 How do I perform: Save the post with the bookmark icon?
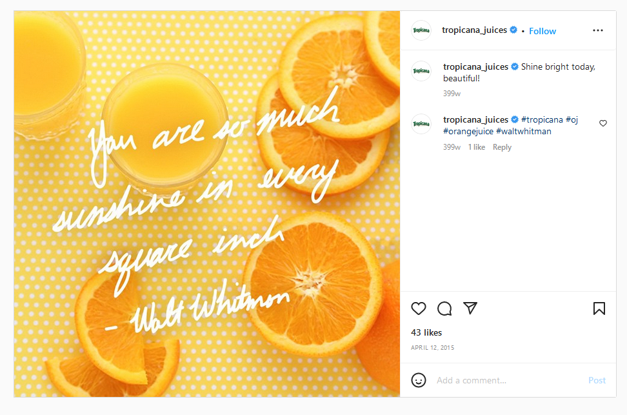point(599,309)
